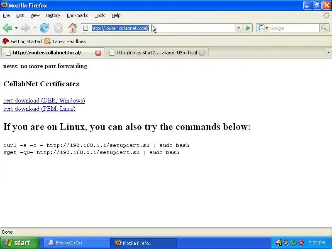Click the keys icon in system tray
The height and width of the screenshot is (249, 332).
278,243
